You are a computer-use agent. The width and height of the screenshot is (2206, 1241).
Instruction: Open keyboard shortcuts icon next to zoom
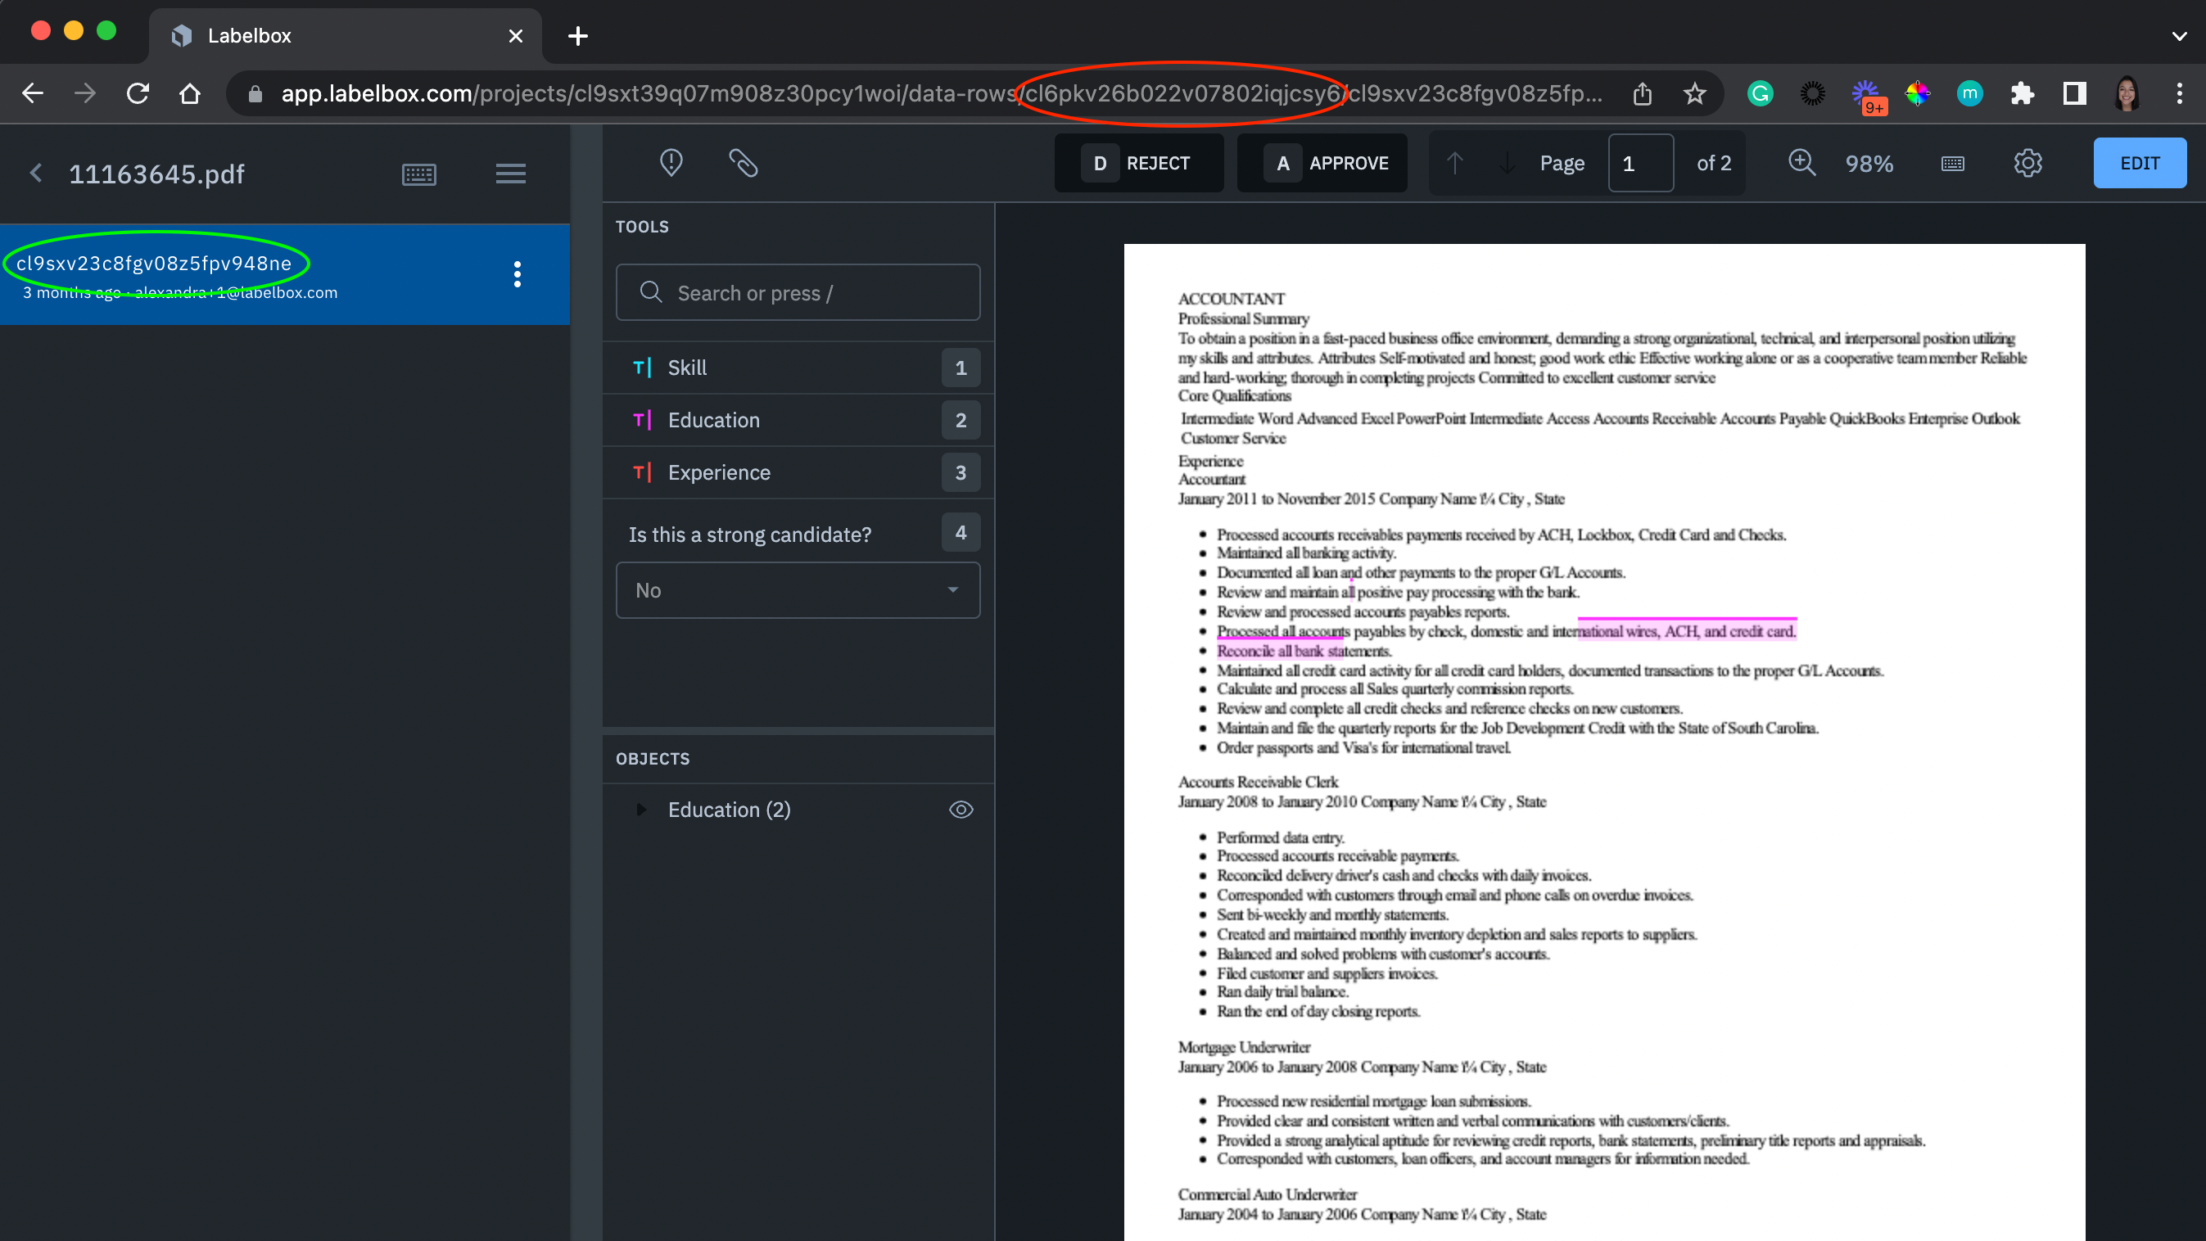click(1952, 164)
